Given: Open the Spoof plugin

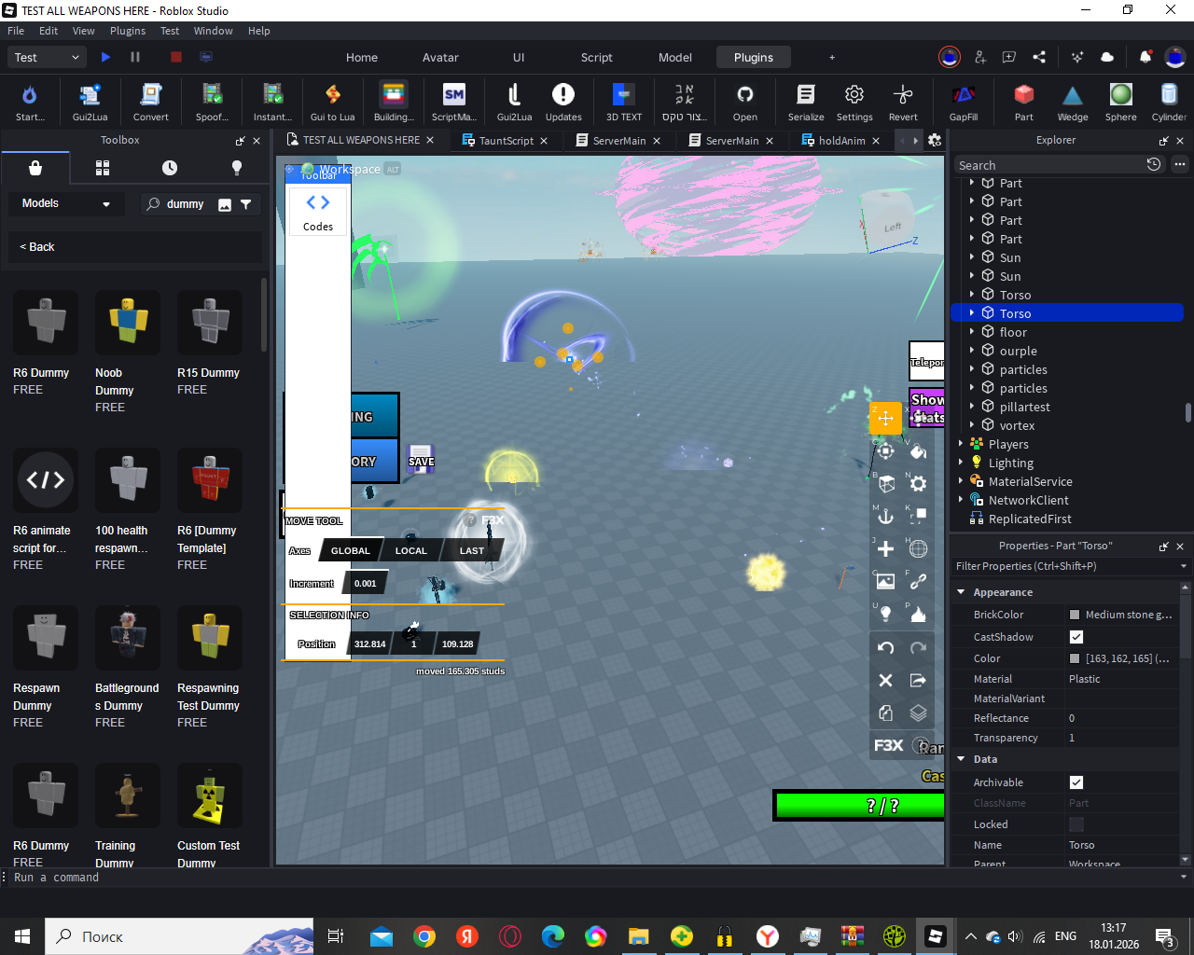Looking at the screenshot, I should click(212, 102).
